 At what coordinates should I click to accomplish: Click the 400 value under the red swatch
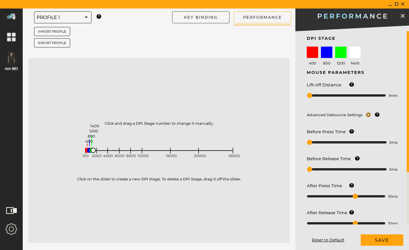[x=312, y=63]
